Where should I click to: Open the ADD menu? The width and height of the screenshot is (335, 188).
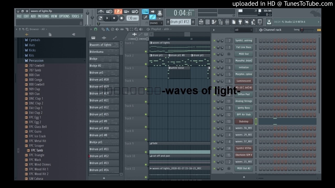33,16
